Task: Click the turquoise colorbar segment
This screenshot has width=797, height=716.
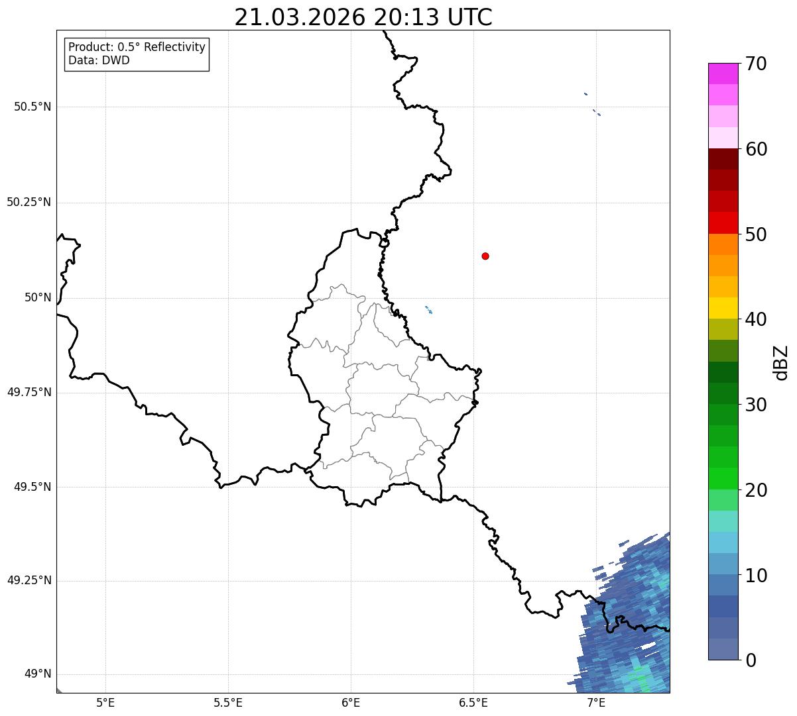Action: pos(723,521)
